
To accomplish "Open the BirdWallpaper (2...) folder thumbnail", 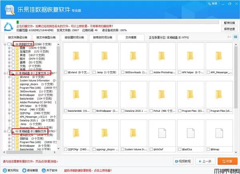I will tap(104, 94).
